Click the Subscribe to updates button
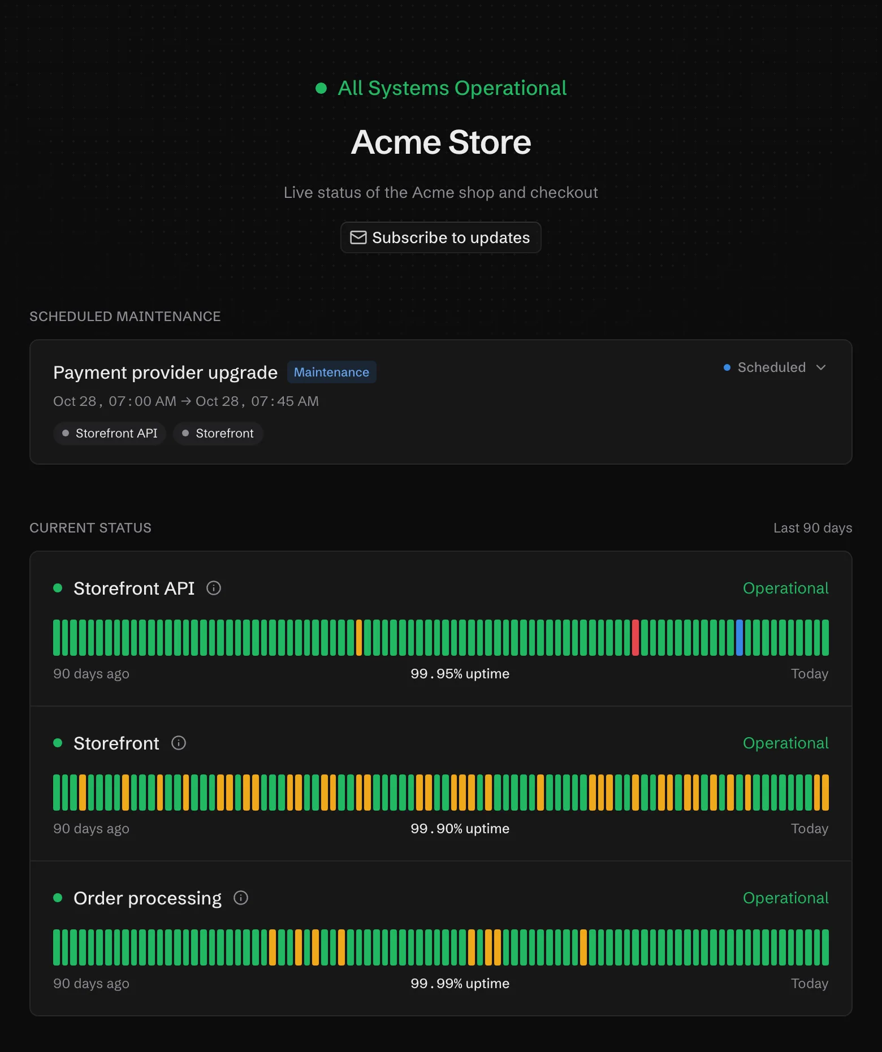The image size is (882, 1052). pyautogui.click(x=441, y=237)
